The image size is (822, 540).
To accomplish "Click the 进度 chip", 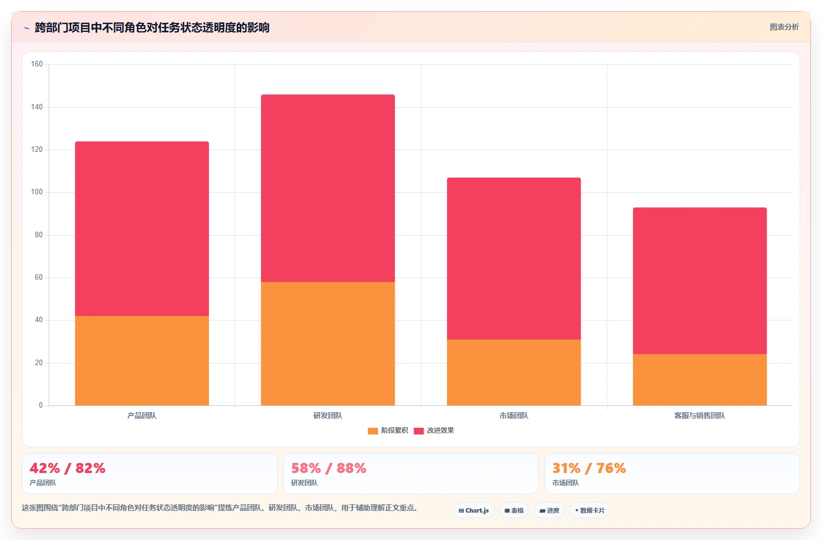I will tap(549, 510).
